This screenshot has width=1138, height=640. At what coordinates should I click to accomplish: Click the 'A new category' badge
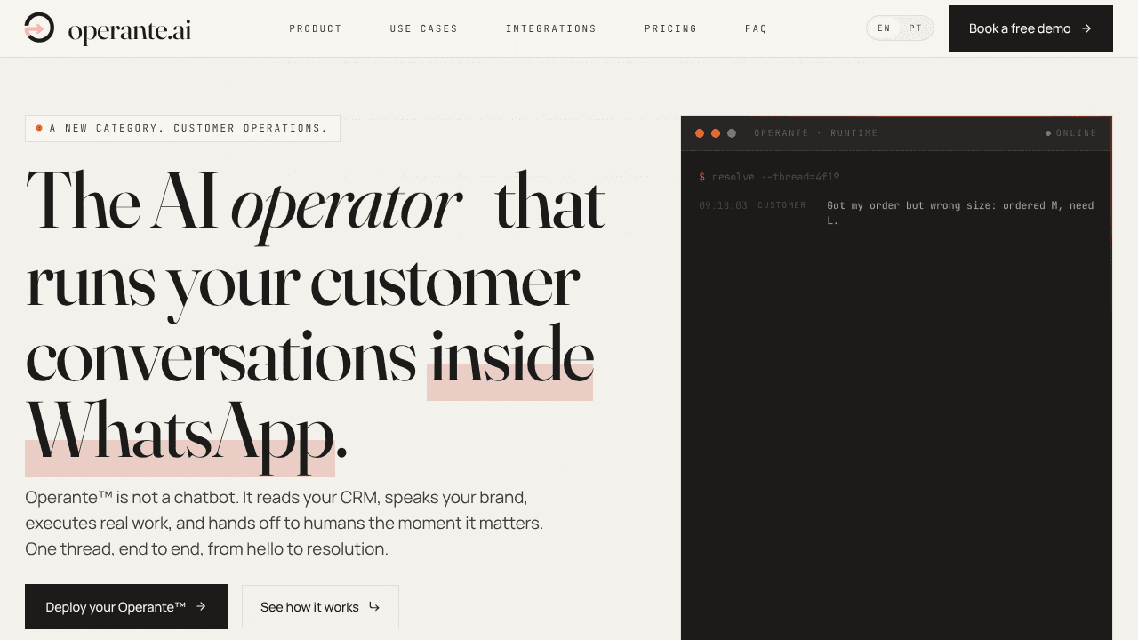click(x=182, y=128)
